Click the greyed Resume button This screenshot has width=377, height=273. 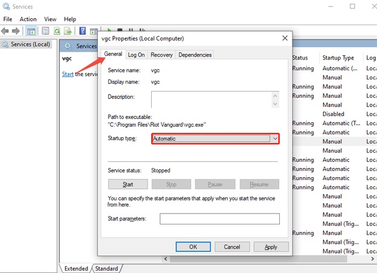click(259, 184)
